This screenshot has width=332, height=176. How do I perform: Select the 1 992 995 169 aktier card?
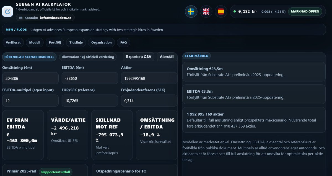pyautogui.click(x=254, y=120)
